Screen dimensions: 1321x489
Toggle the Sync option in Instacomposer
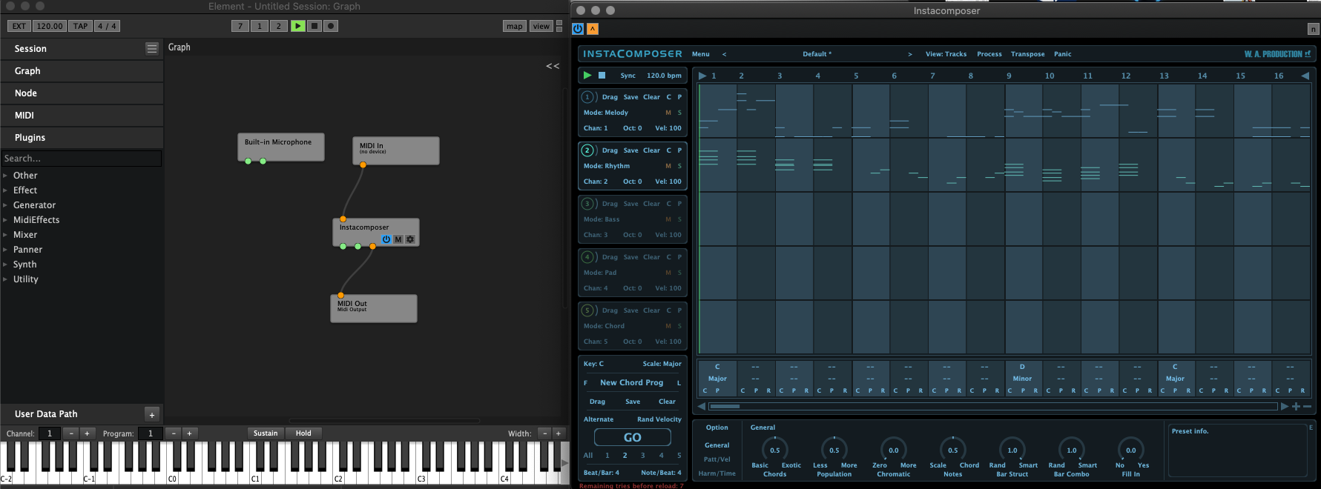(628, 76)
